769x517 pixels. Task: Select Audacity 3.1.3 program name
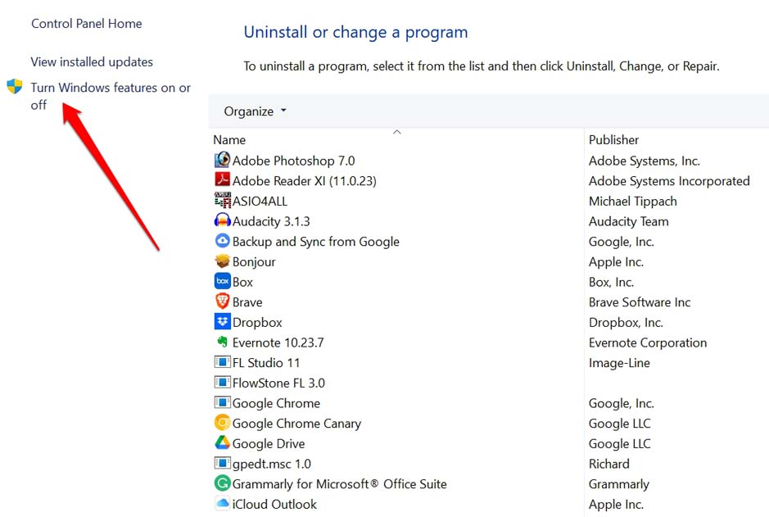coord(271,221)
